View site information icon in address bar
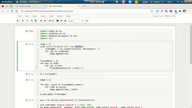 (22, 11)
